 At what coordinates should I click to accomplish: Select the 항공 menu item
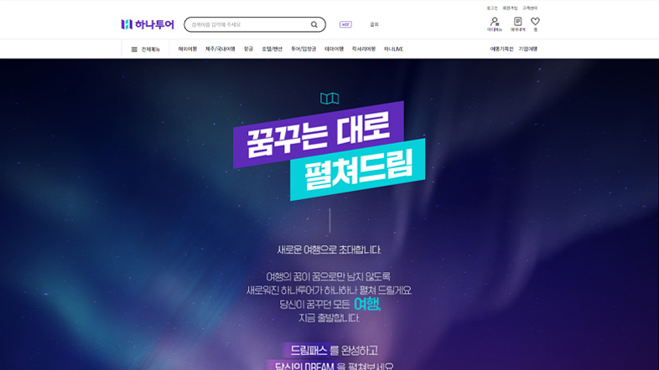point(248,49)
